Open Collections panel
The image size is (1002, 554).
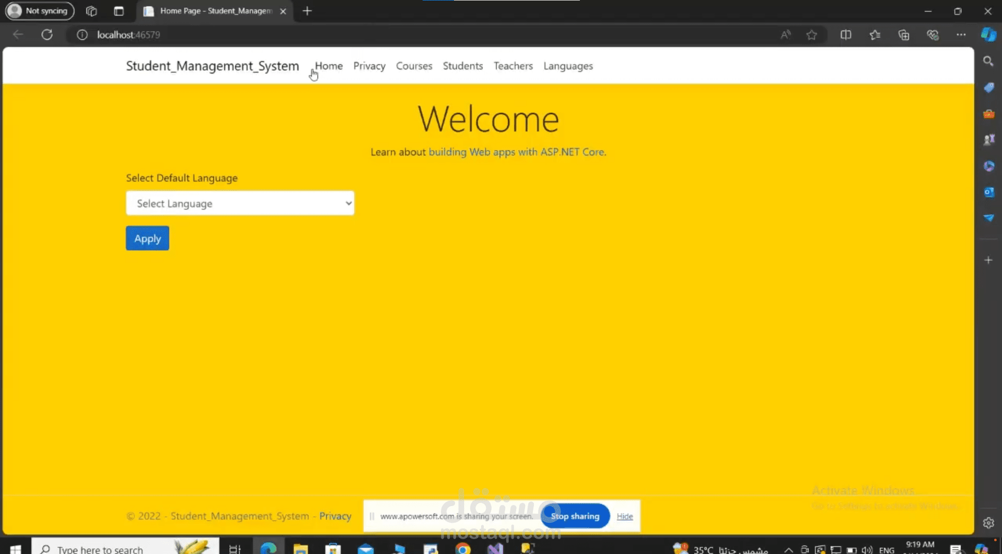point(904,34)
